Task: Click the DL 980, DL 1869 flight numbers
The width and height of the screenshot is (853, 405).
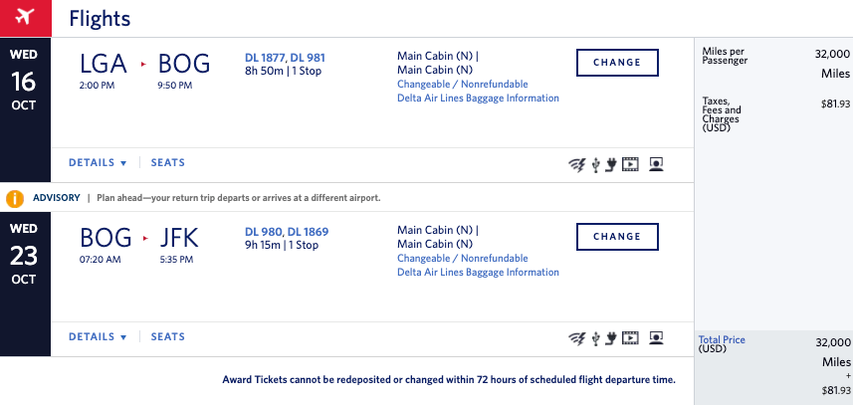Action: 287,232
